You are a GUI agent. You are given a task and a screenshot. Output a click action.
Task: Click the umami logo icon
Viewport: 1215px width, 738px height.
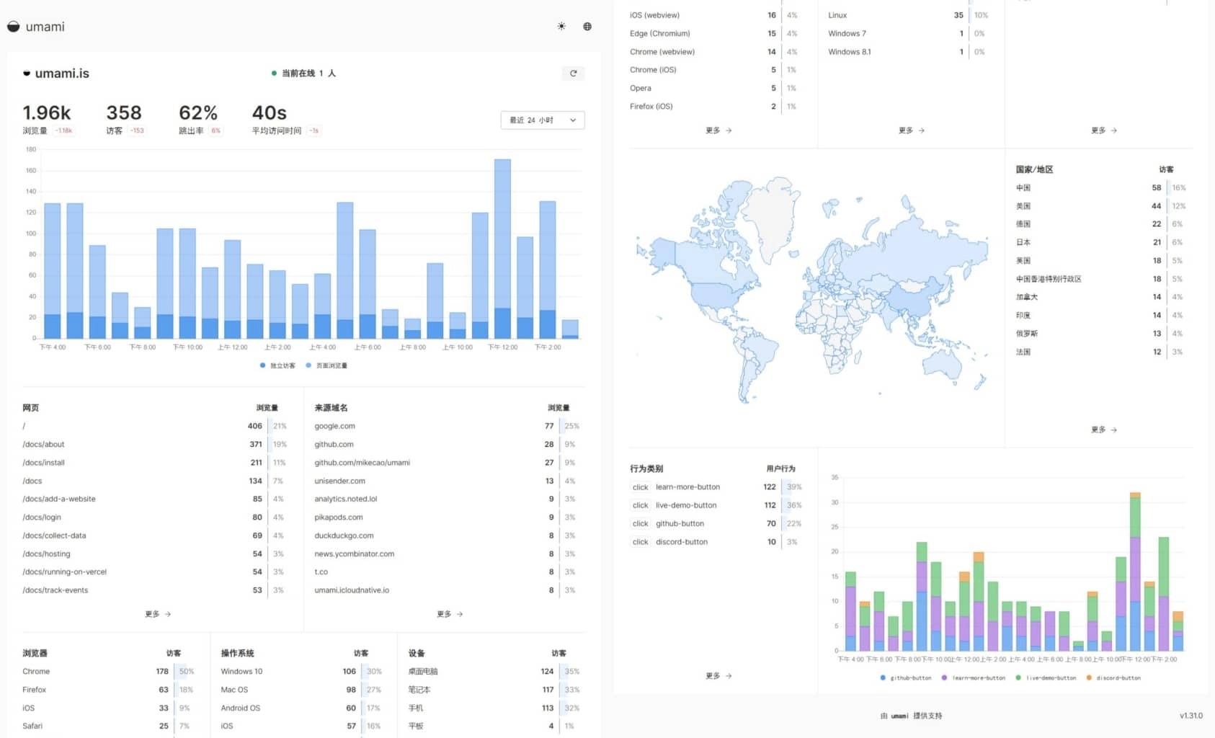click(x=14, y=27)
